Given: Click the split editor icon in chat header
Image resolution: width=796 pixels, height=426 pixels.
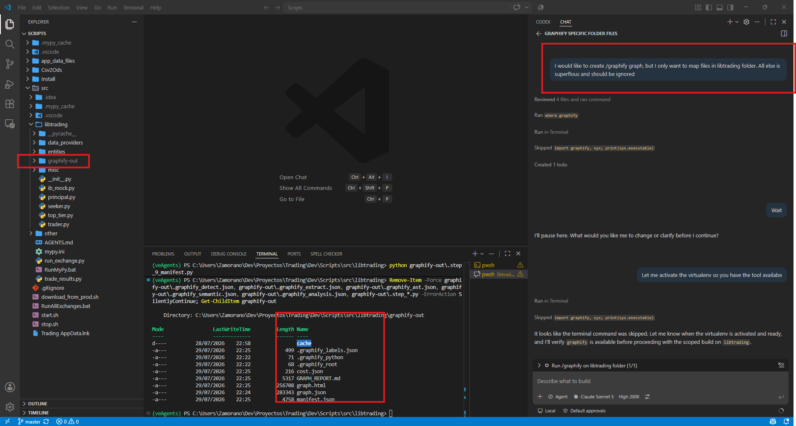Looking at the screenshot, I should (x=784, y=33).
